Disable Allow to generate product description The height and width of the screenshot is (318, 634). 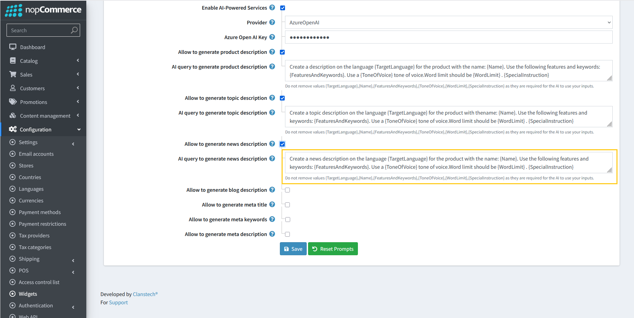[x=282, y=52]
